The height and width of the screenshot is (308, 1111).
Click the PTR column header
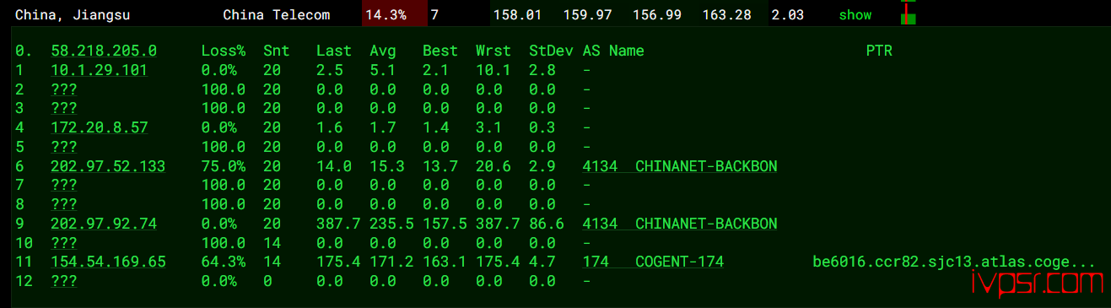pyautogui.click(x=879, y=51)
